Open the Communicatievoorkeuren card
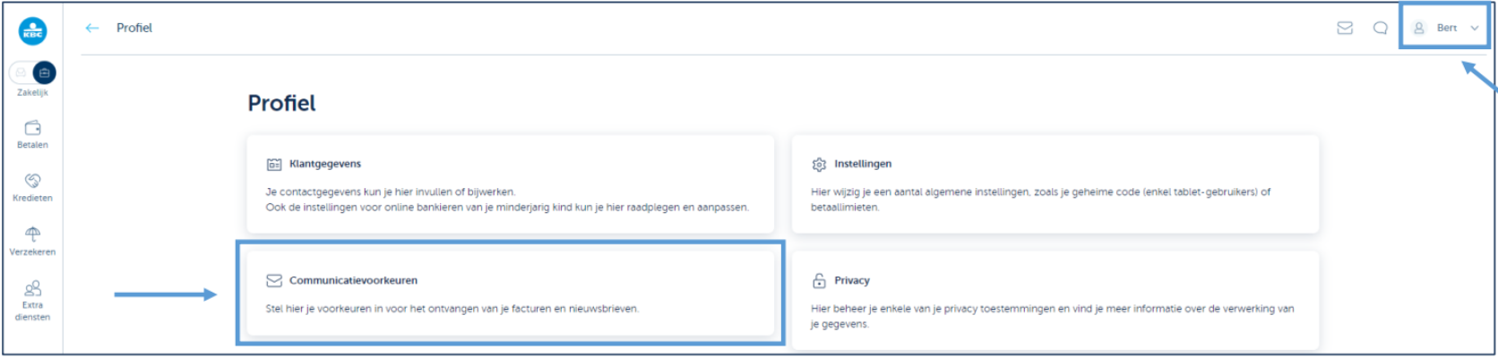 (510, 293)
